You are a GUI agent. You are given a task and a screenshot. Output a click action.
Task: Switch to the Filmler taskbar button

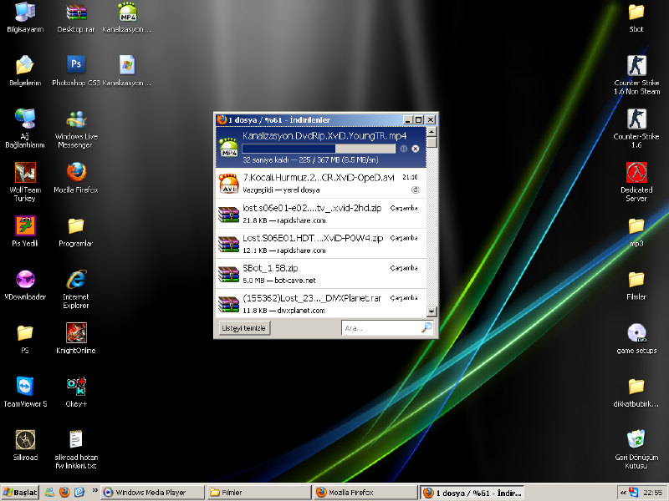tap(259, 493)
